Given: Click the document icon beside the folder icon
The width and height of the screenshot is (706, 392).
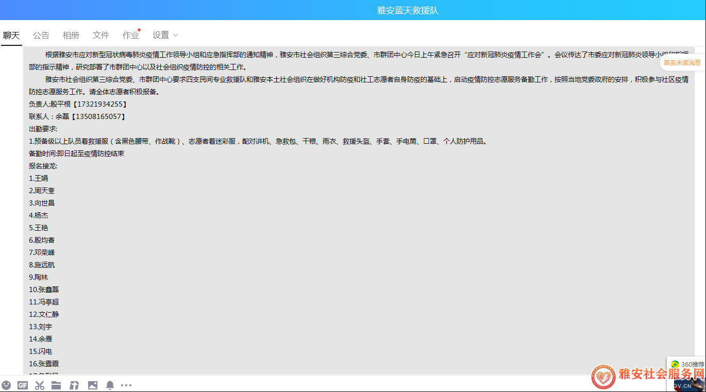Looking at the screenshot, I should point(75,385).
